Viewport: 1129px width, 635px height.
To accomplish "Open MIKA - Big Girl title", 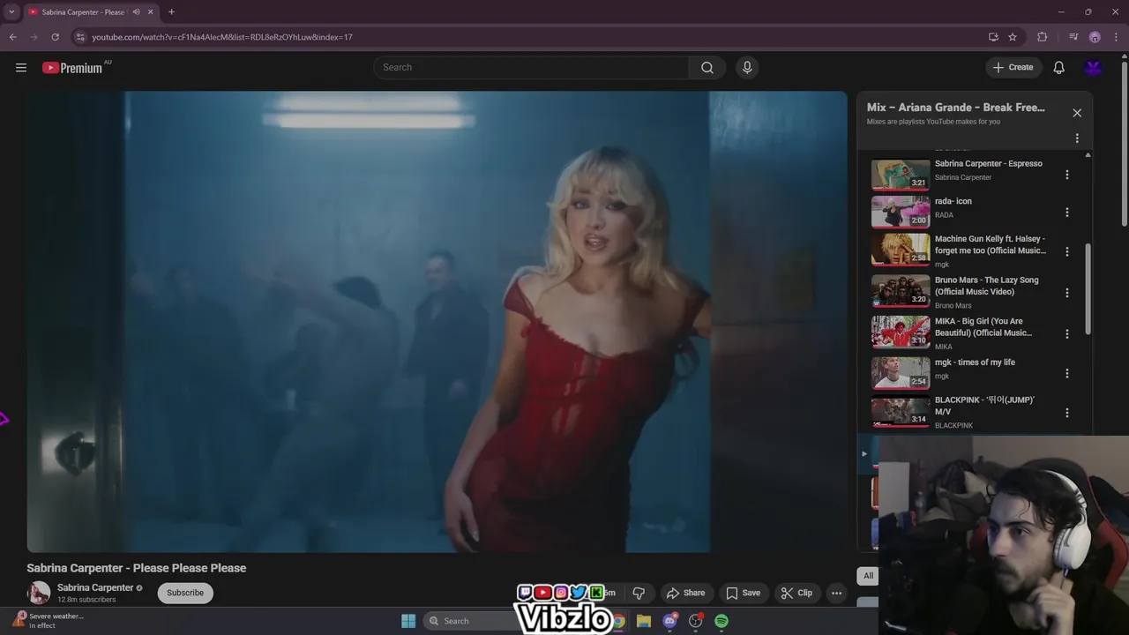I will 983,327.
